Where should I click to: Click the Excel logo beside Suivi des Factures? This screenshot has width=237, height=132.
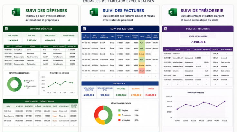click(94, 12)
